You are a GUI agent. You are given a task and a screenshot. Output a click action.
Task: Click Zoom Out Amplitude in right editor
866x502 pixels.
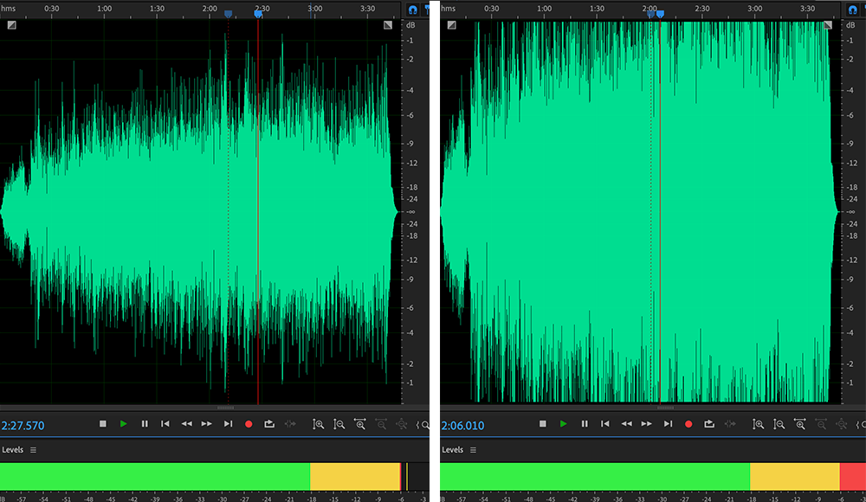[779, 424]
